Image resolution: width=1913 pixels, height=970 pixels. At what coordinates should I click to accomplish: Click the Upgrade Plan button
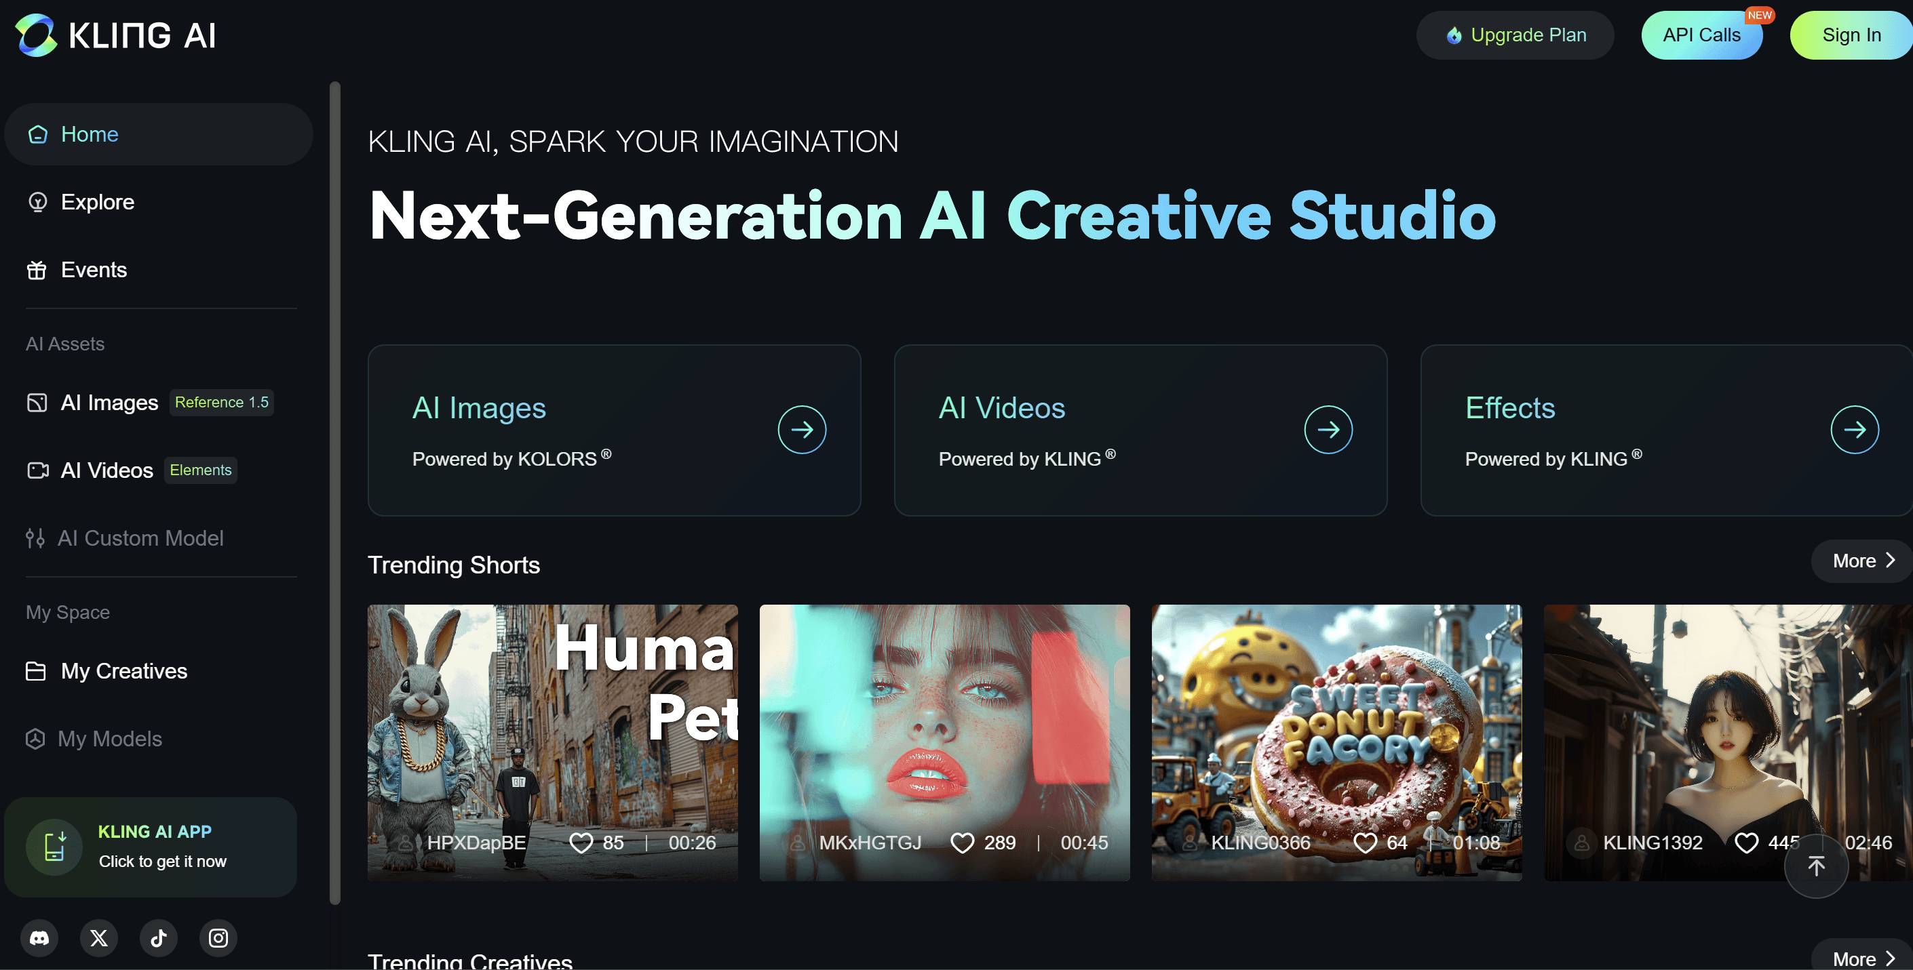[1515, 35]
